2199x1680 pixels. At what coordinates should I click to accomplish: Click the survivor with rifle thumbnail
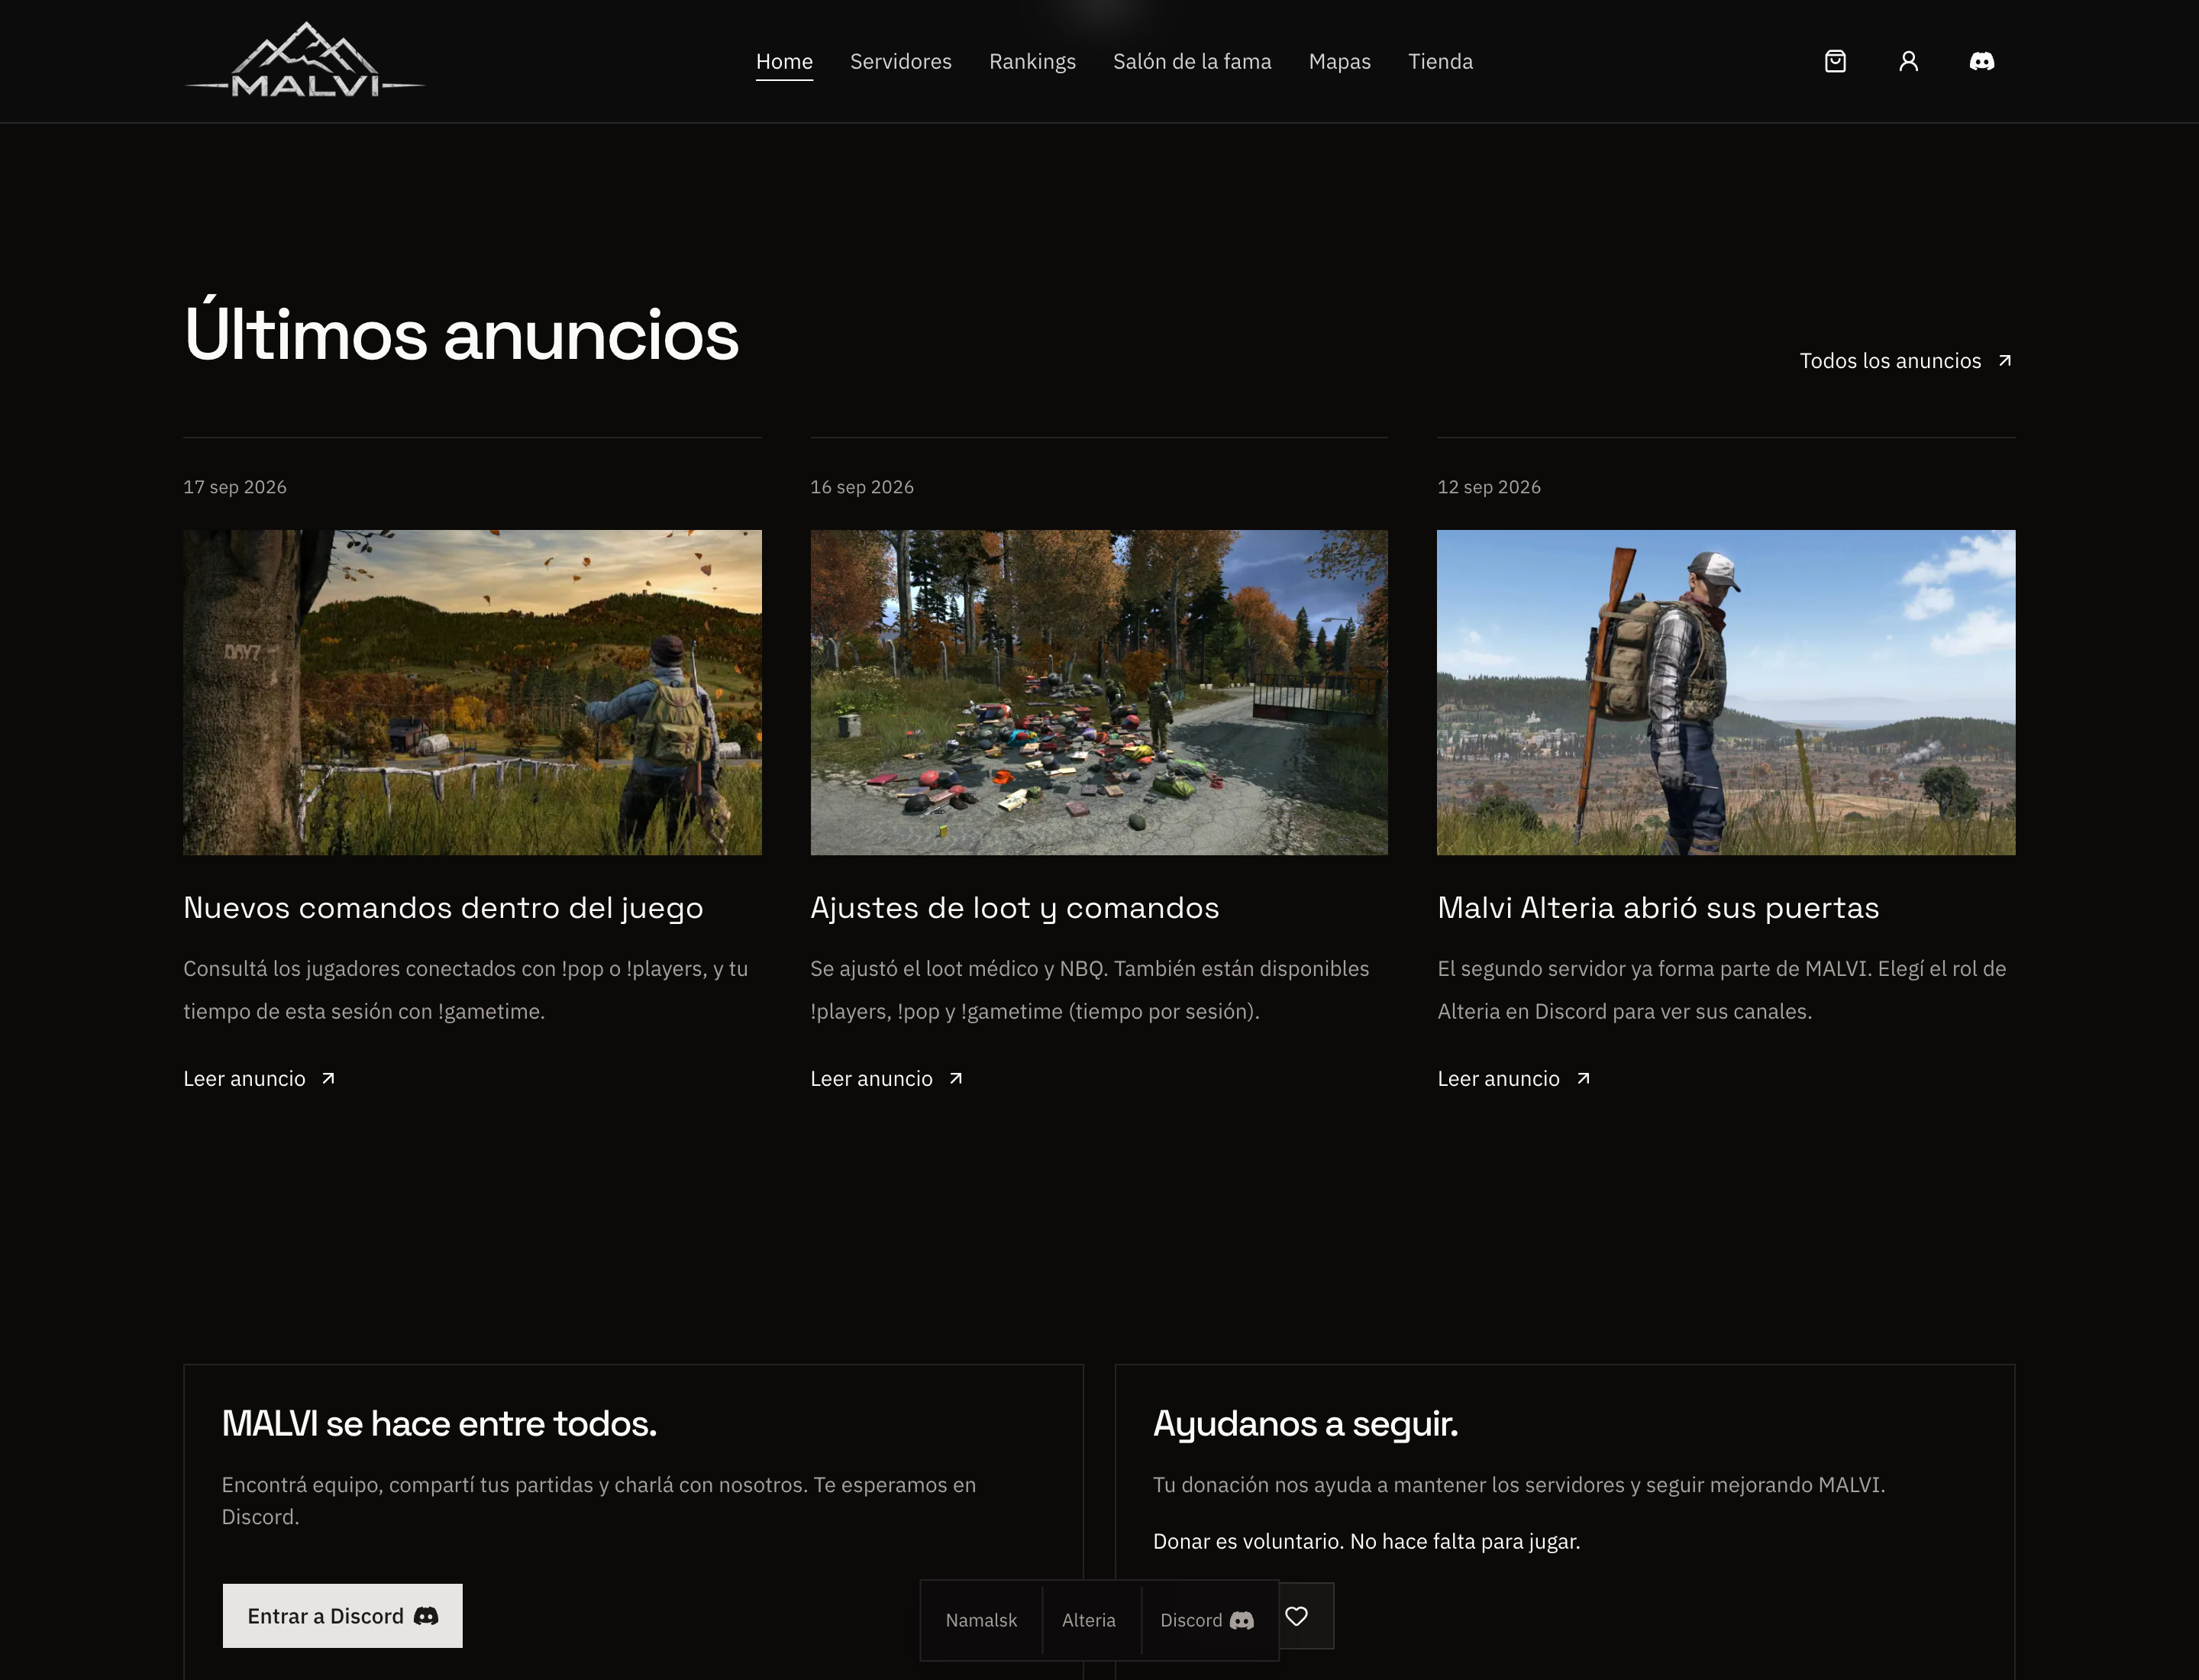(x=1726, y=692)
